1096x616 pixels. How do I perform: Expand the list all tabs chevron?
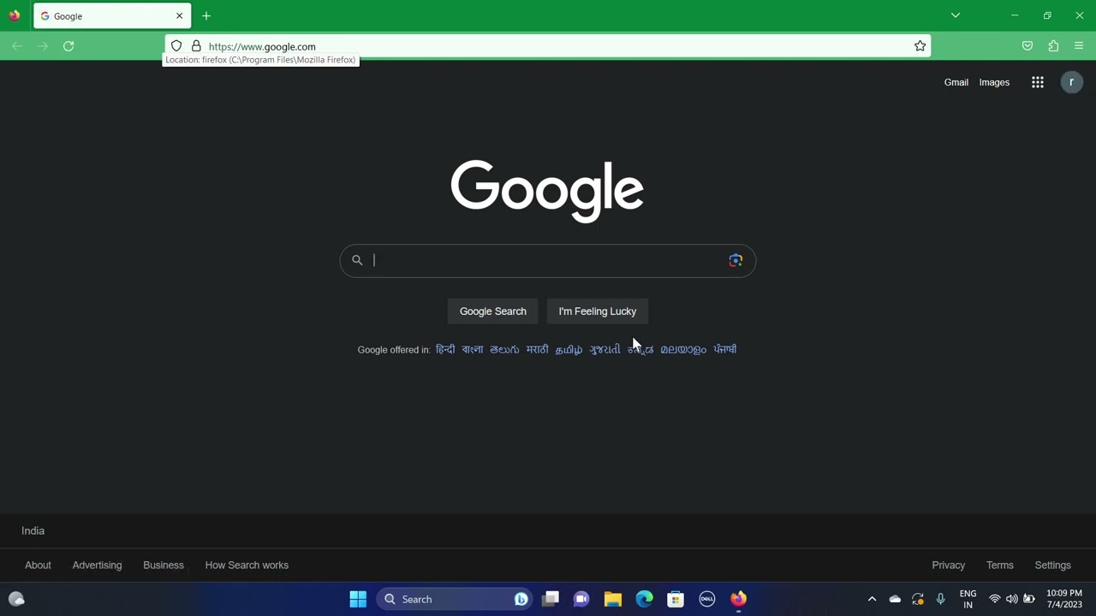(956, 15)
